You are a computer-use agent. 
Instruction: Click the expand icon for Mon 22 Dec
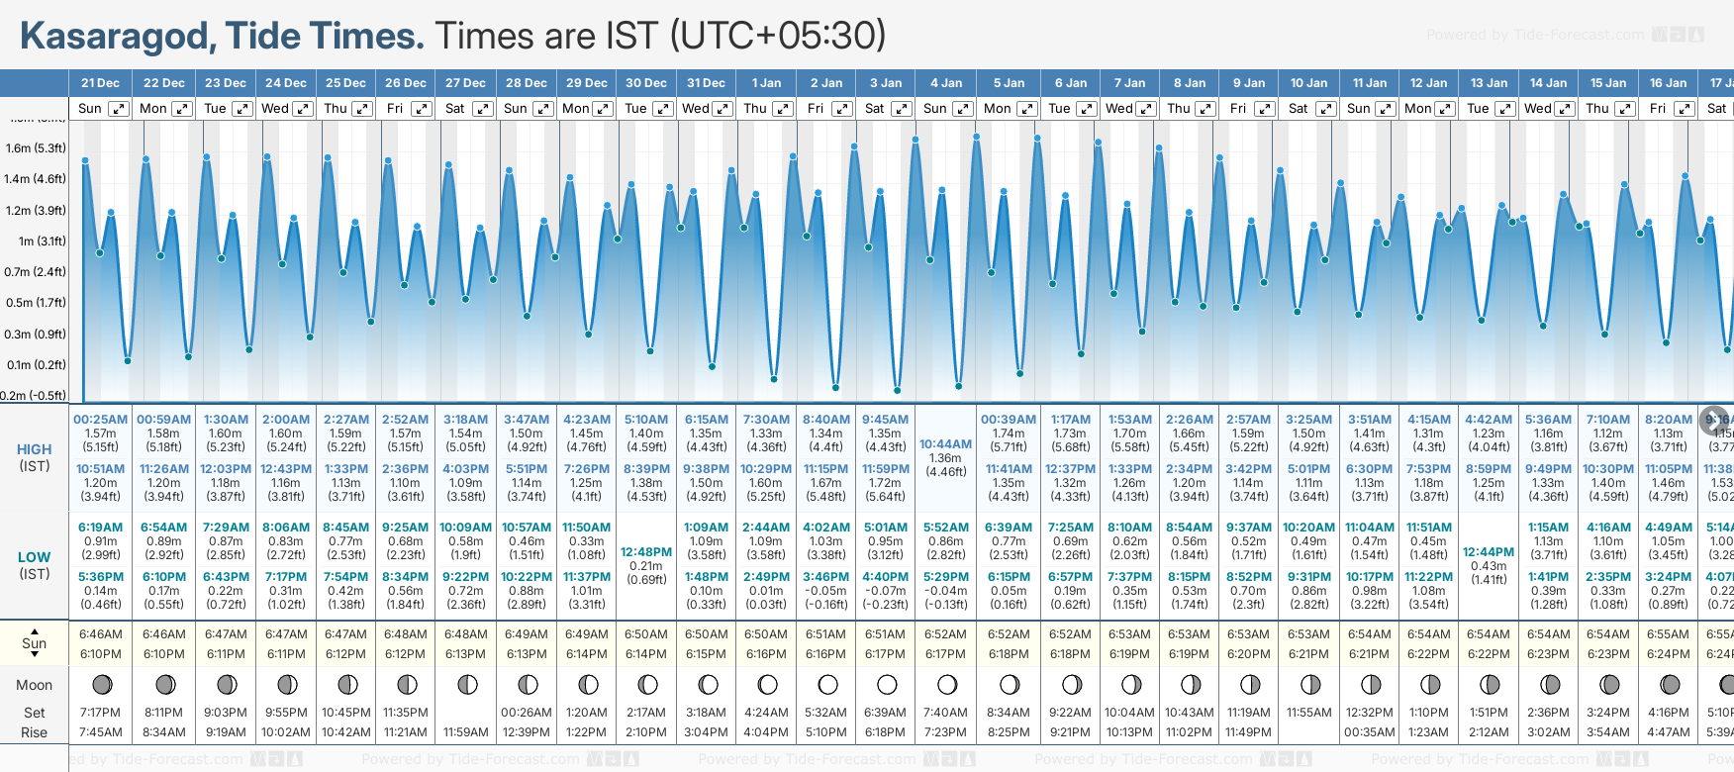click(x=181, y=109)
